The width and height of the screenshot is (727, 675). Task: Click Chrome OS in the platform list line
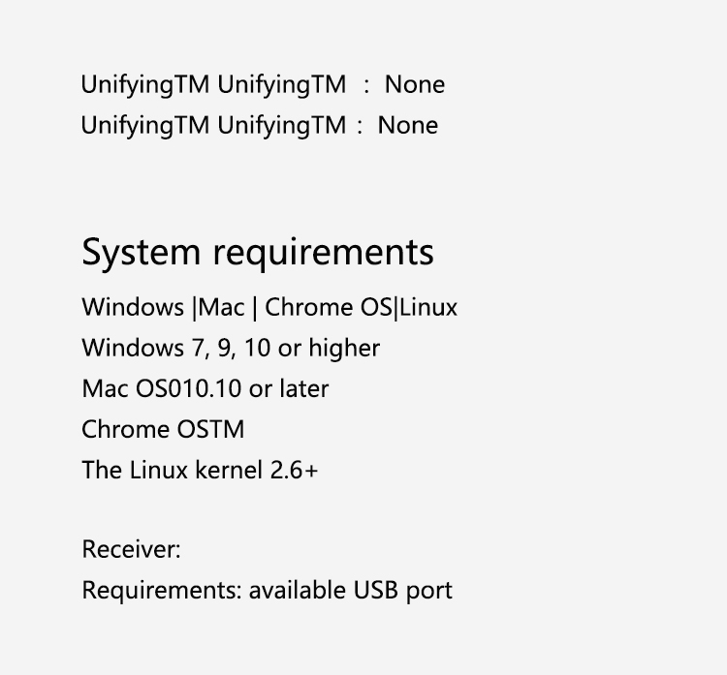click(x=328, y=308)
